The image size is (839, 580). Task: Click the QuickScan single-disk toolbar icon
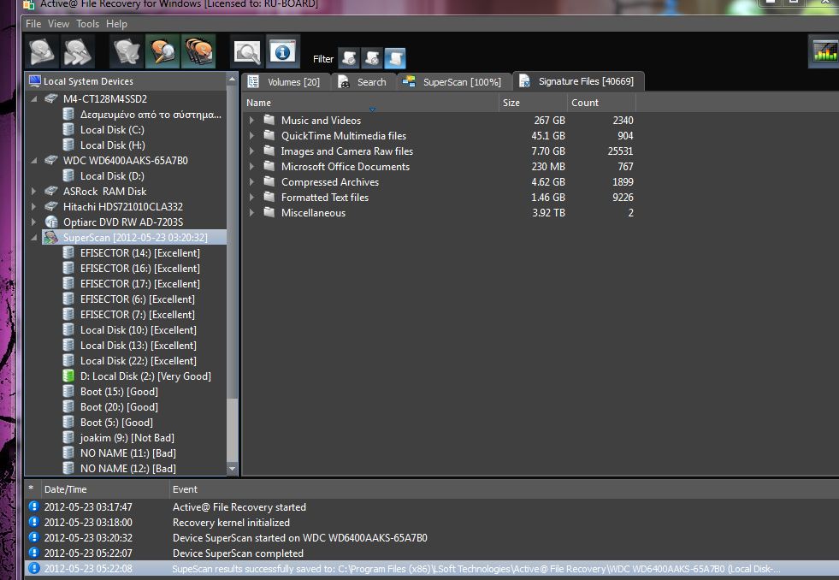pos(42,52)
